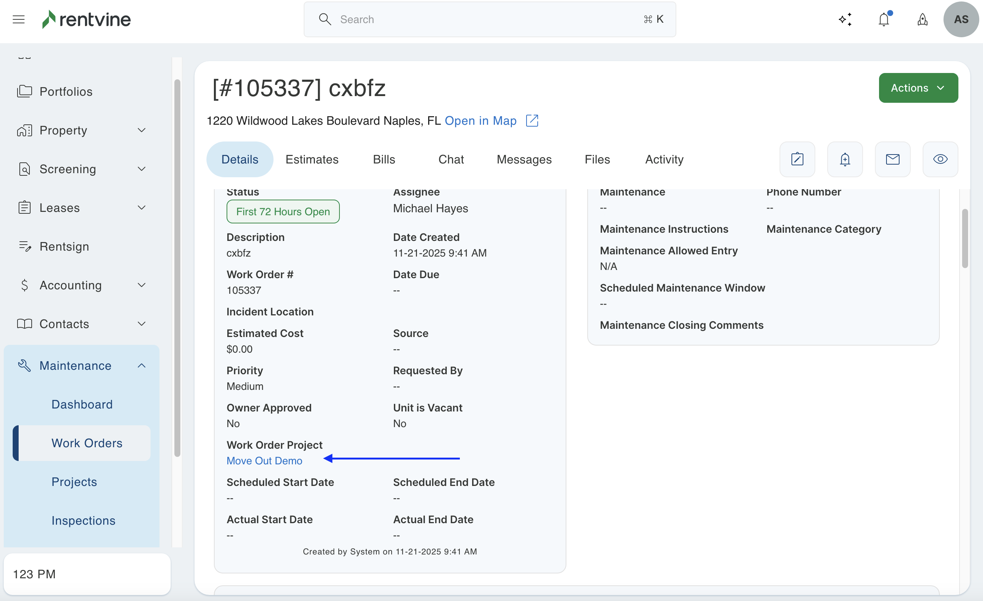Open the notifications bell

click(x=884, y=19)
